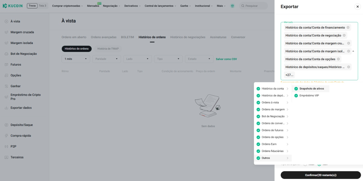Click the Exportar dados download icon
Image resolution: width=363 pixels, height=181 pixels.
pyautogui.click(x=6, y=108)
